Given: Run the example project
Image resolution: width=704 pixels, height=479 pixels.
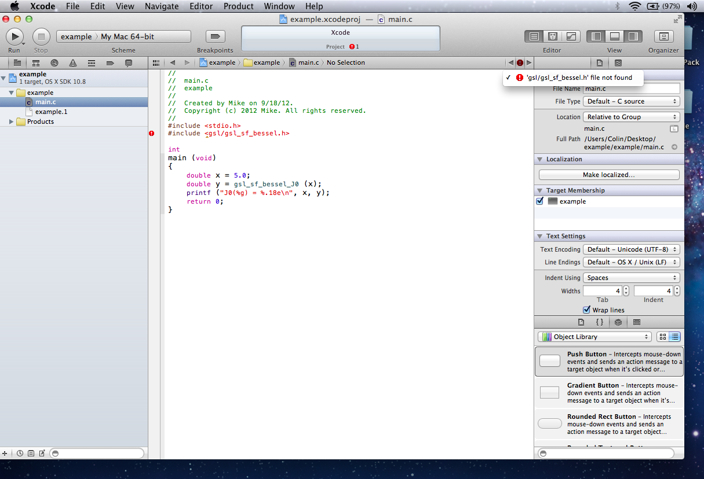Looking at the screenshot, I should point(14,36).
